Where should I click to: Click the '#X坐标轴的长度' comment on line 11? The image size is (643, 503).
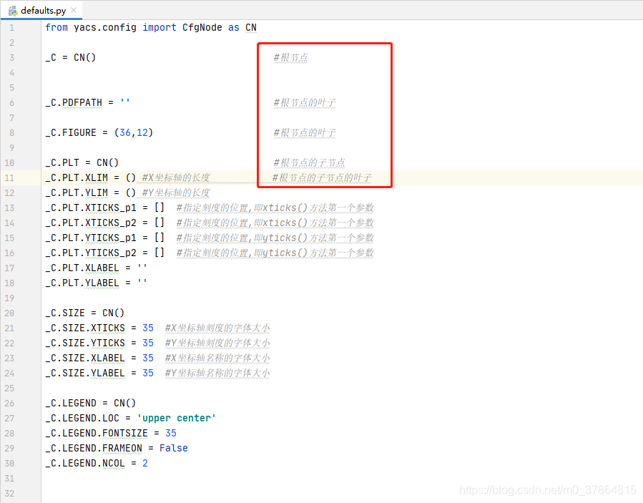point(176,177)
